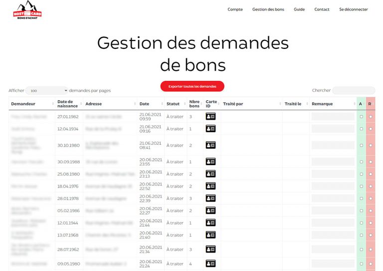Viewport: 383px width, 271px height.
Task: Click the A accept column header
Action: (361, 104)
